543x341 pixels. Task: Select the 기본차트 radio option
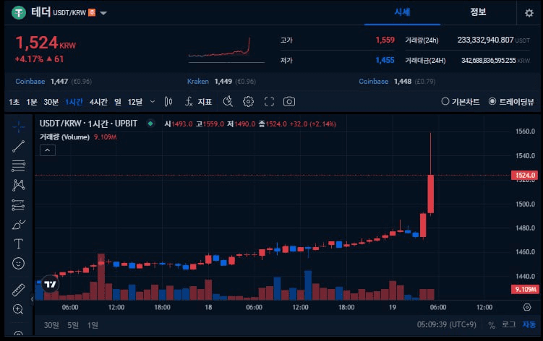tap(461, 101)
